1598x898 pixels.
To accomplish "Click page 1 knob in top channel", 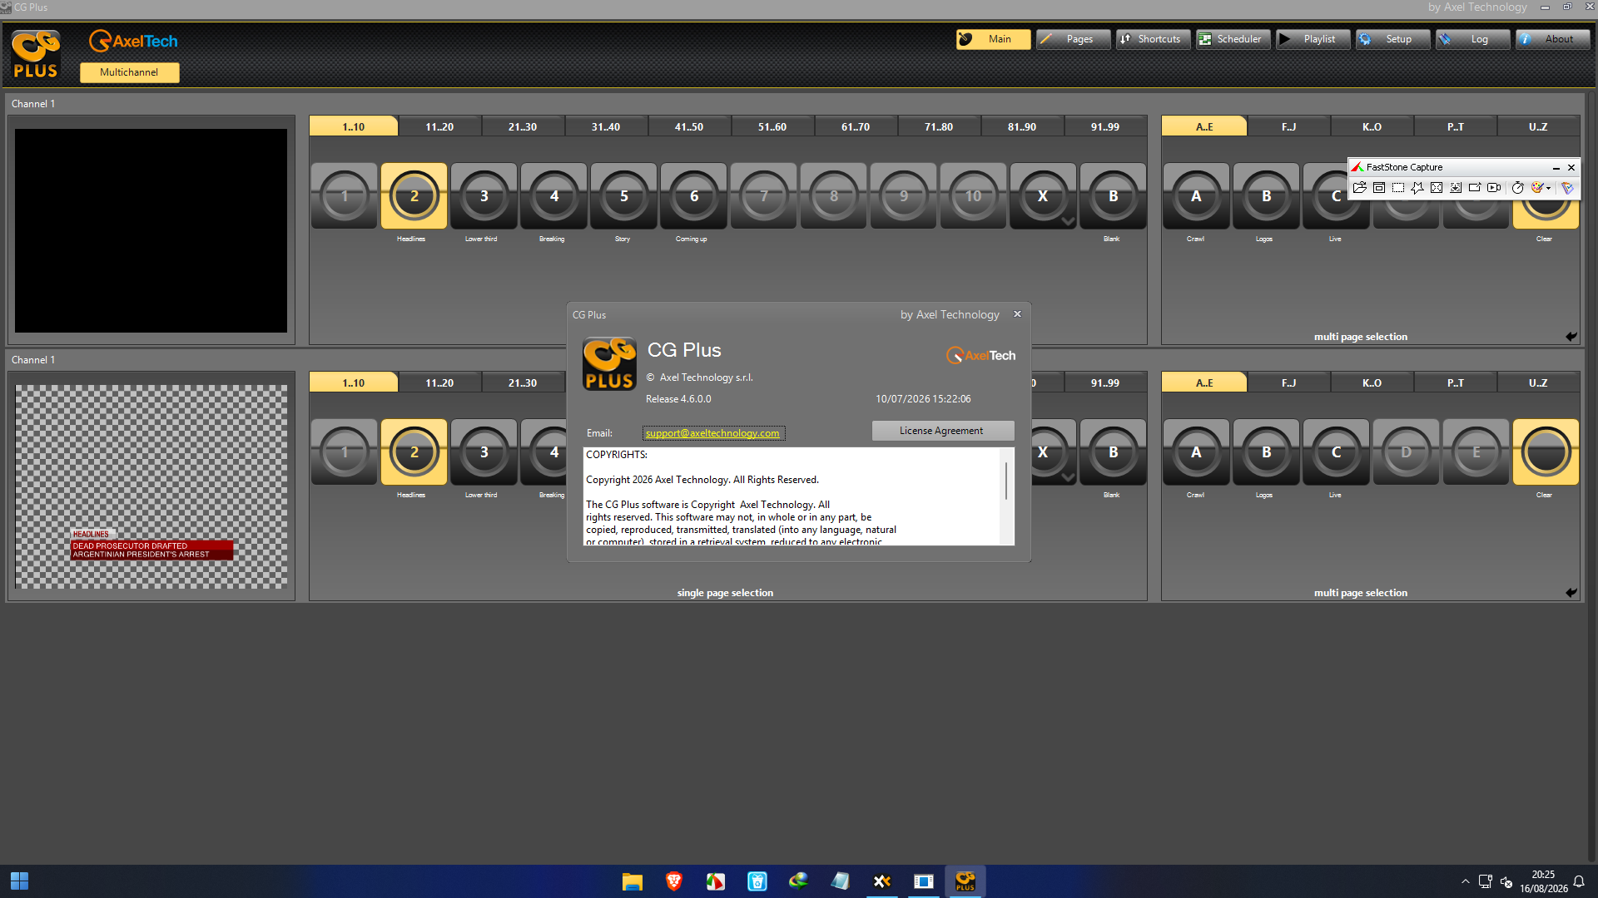I will coord(344,196).
